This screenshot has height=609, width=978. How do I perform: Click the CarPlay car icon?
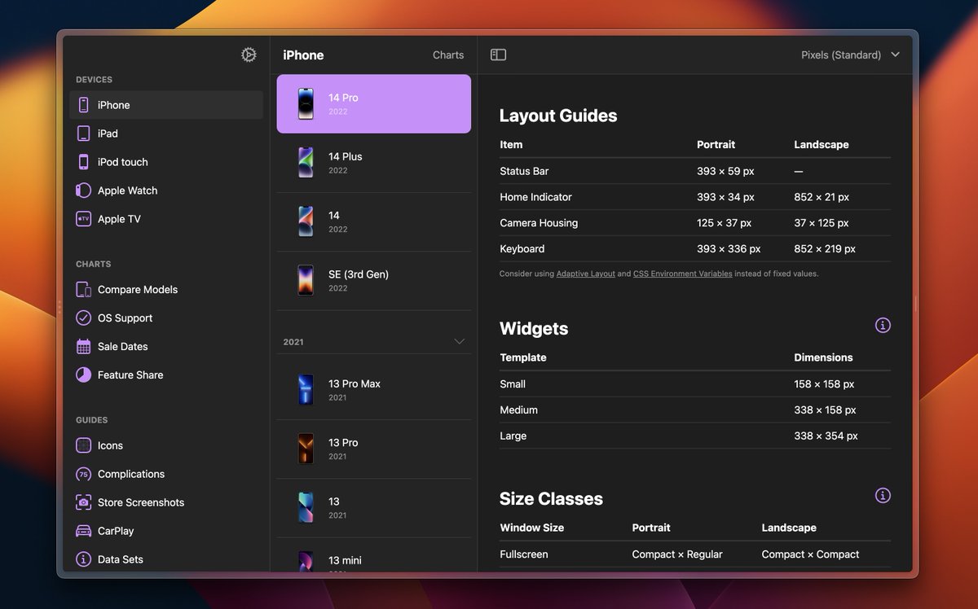coord(83,531)
